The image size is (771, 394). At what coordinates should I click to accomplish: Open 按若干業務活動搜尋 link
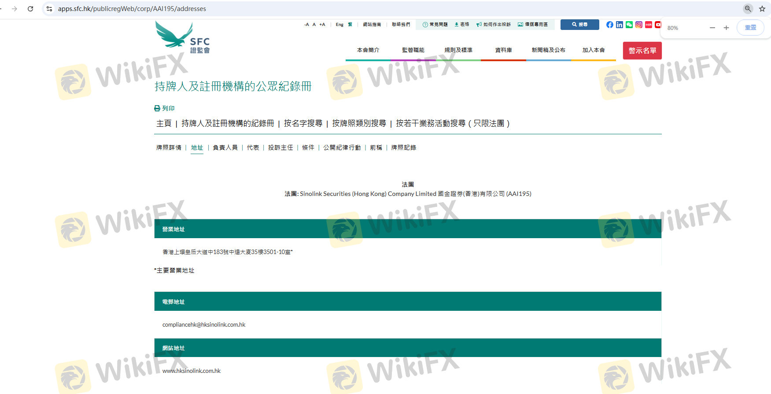coord(453,124)
